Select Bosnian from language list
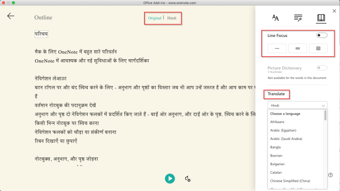This screenshot has height=191, width=340. point(276,156)
